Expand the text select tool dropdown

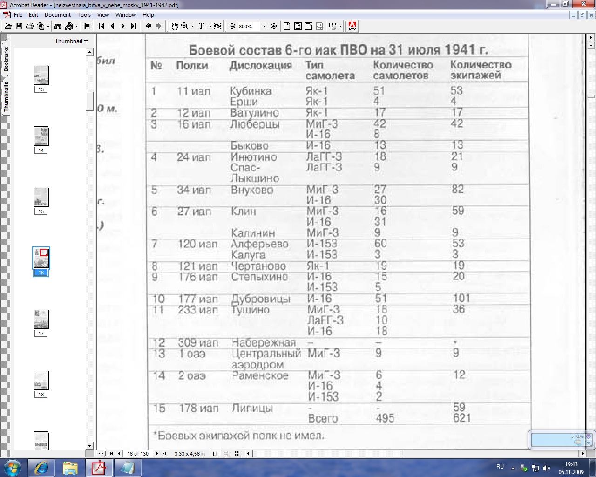coord(210,27)
